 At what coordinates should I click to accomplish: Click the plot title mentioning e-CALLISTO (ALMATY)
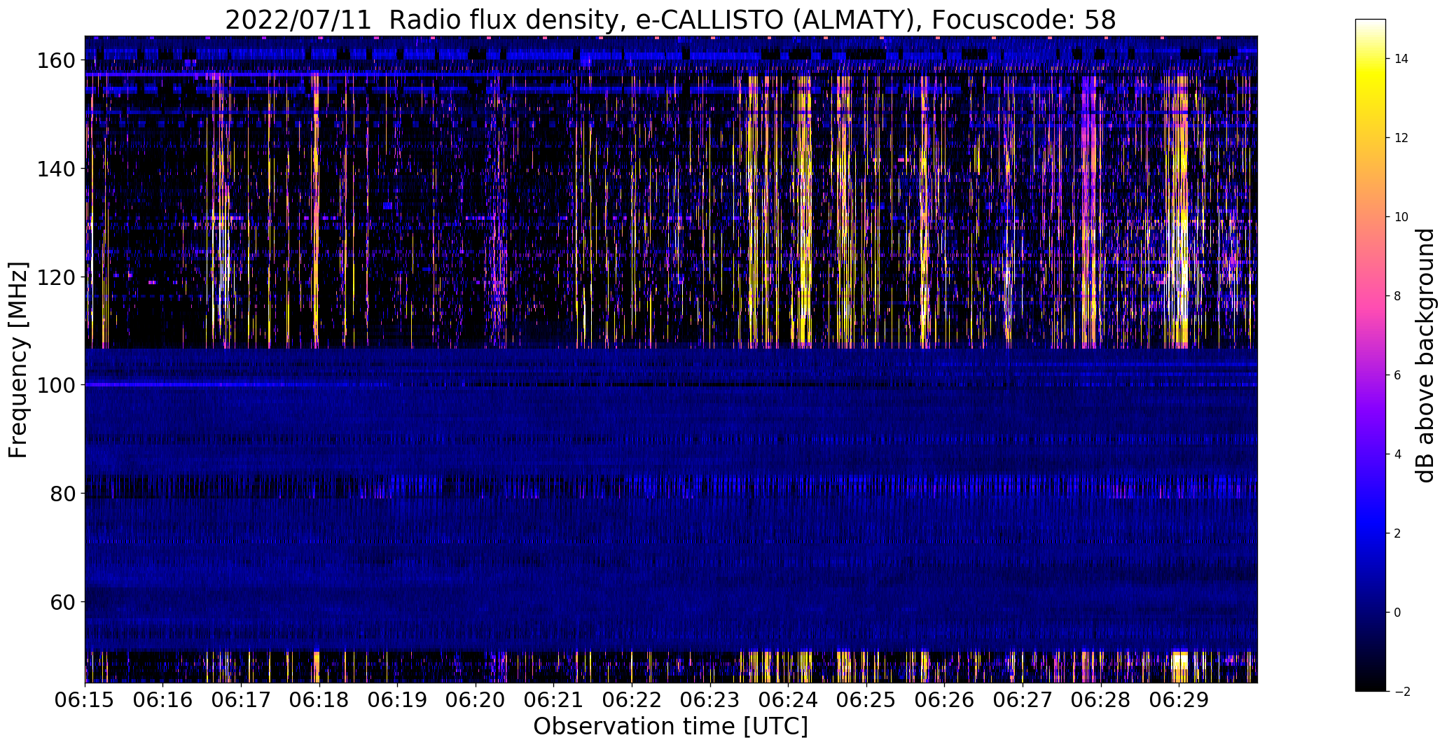pos(670,20)
